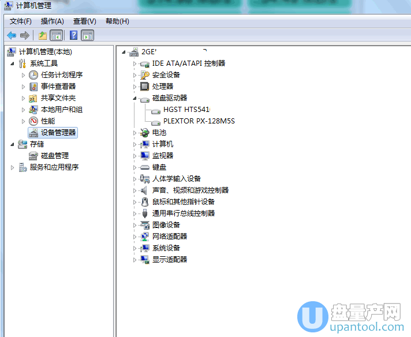Select 磁盘管理 in the left tree
Image resolution: width=411 pixels, height=337 pixels.
click(54, 156)
